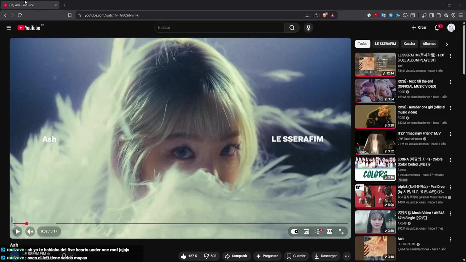Open options for LOONA Colors video
The height and width of the screenshot is (262, 466).
click(451, 160)
